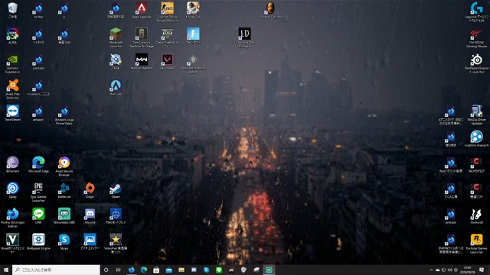Open the notification action center
This screenshot has width=490, height=275.
pos(482,270)
